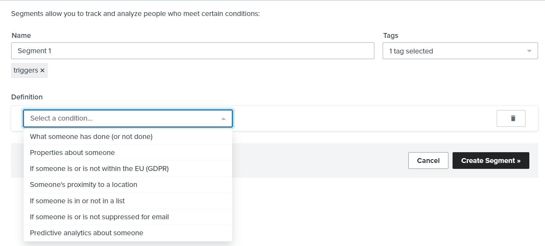Click the Name field label
Image resolution: width=545 pixels, height=246 pixels.
[21, 35]
